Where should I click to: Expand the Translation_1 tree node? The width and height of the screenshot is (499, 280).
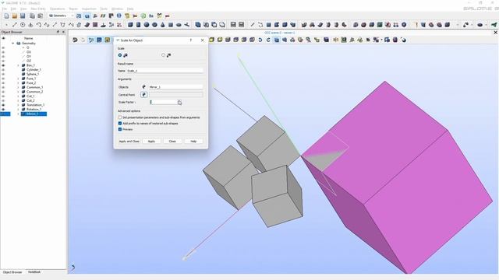[18, 105]
